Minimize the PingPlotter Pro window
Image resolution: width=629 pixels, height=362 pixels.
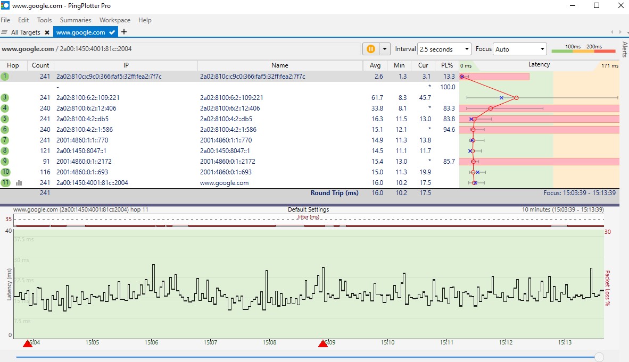573,6
